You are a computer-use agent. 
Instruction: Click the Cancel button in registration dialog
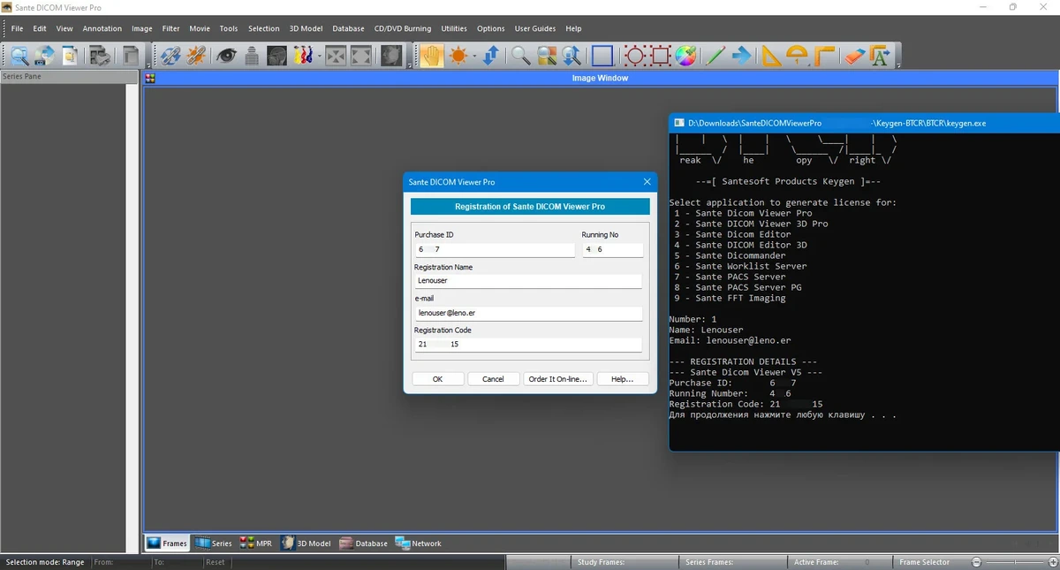[493, 378]
